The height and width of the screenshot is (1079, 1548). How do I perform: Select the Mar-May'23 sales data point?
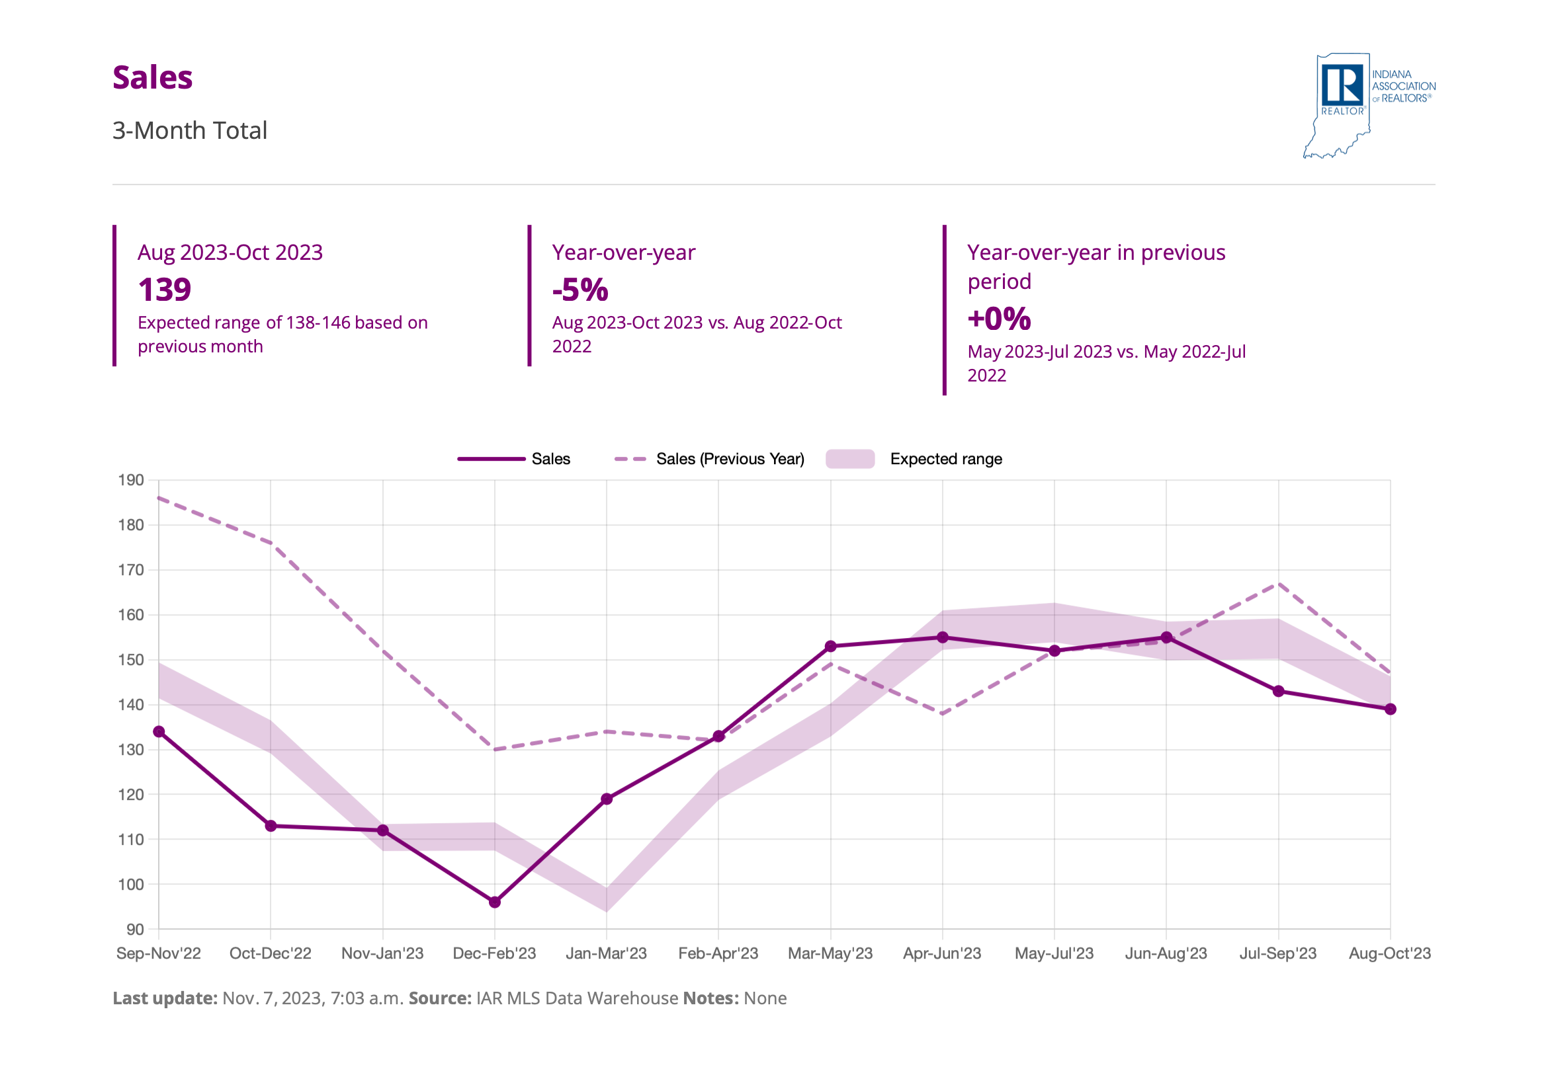[831, 647]
